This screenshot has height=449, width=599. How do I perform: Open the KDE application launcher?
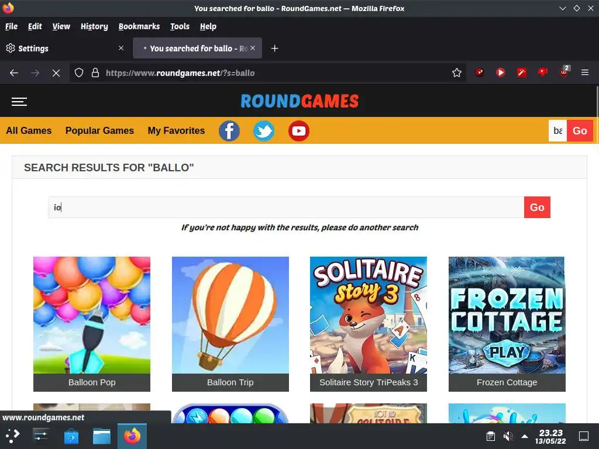[x=13, y=436]
